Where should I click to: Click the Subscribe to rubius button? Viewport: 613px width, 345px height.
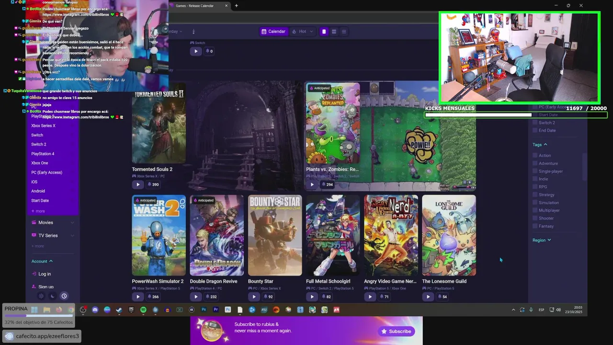coord(397,331)
